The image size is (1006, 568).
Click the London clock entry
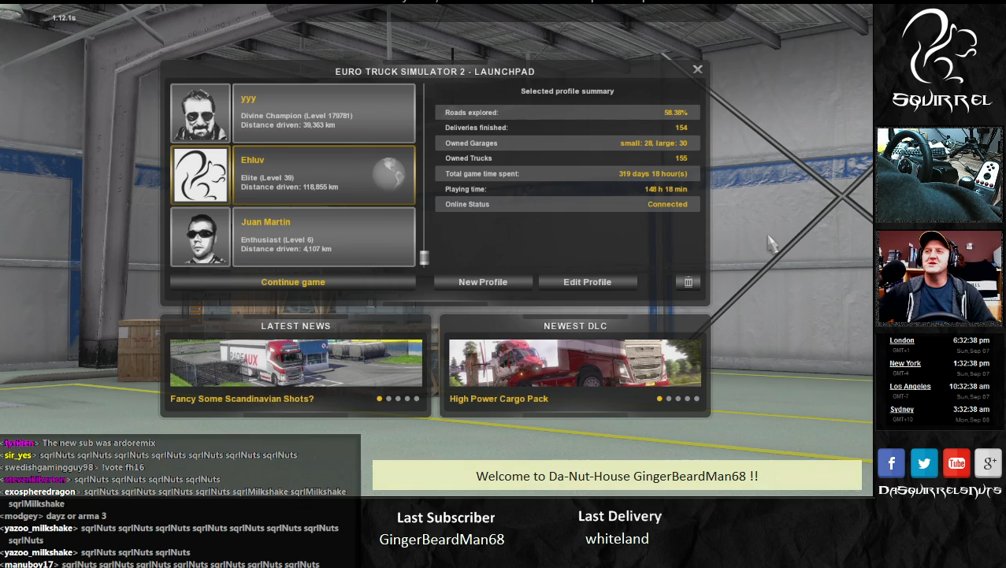point(939,344)
